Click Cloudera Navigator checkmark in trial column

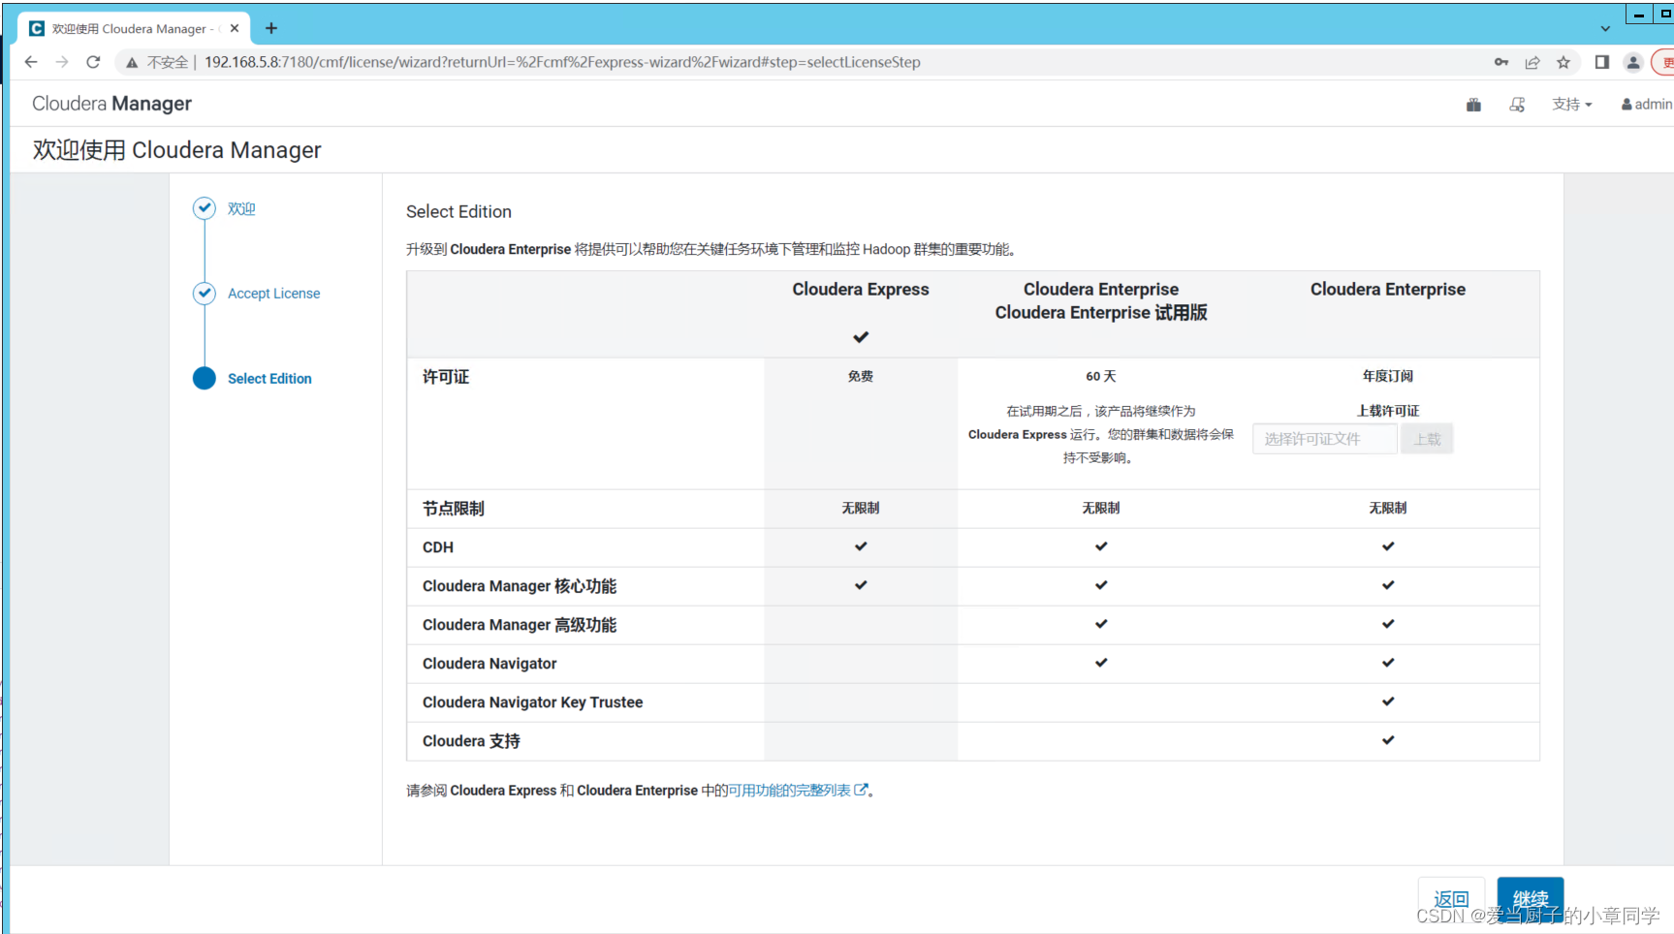(1101, 663)
